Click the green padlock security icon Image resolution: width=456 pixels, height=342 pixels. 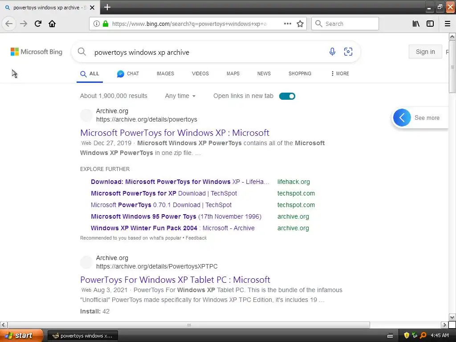pyautogui.click(x=106, y=24)
